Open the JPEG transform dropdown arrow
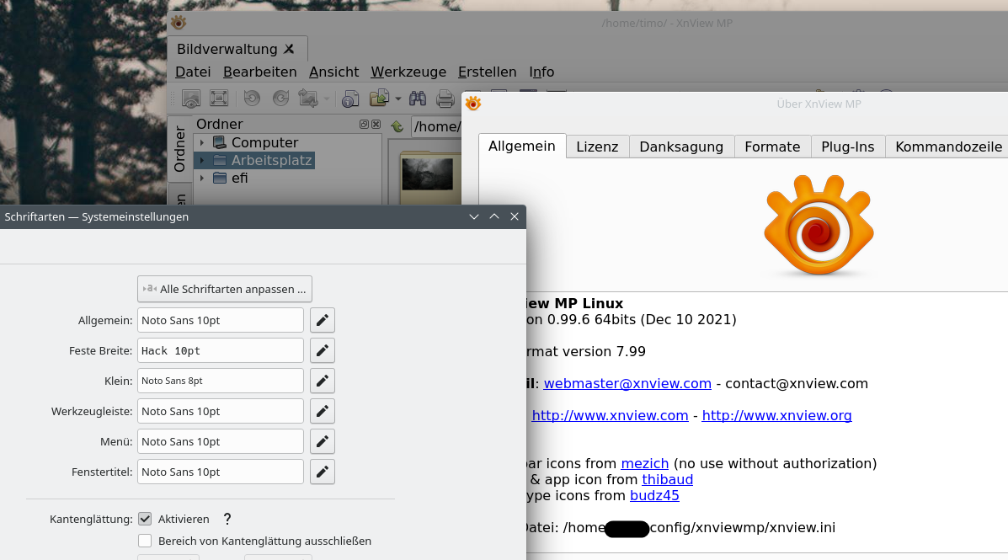Screen dimensions: 1008x560 [327, 99]
